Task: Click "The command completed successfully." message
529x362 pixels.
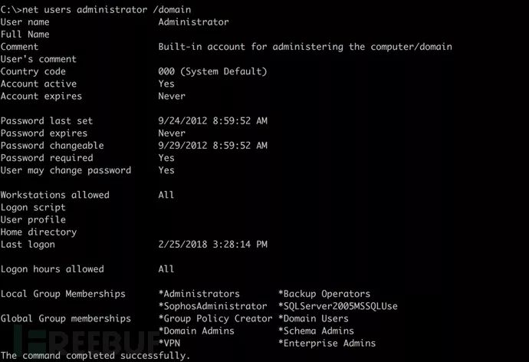Action: pos(96,356)
